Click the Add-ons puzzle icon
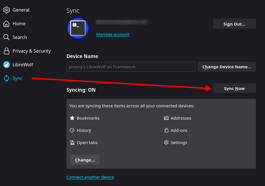The image size is (265, 186). tap(166, 130)
